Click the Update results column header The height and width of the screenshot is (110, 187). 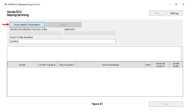[x=176, y=65]
